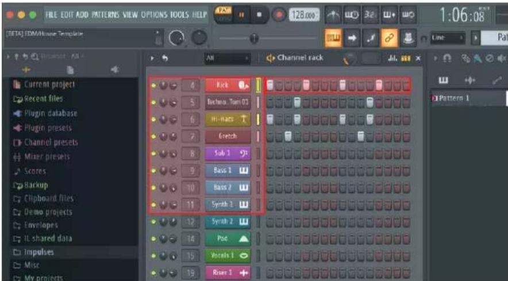
Task: Click the Riser 1 channel button
Action: 228,273
